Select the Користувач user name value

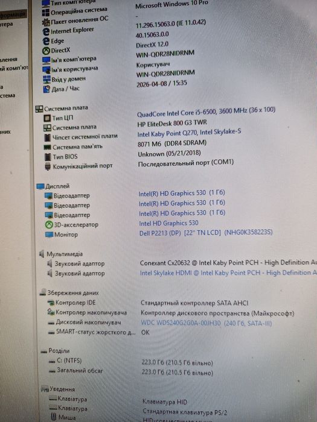(153, 65)
